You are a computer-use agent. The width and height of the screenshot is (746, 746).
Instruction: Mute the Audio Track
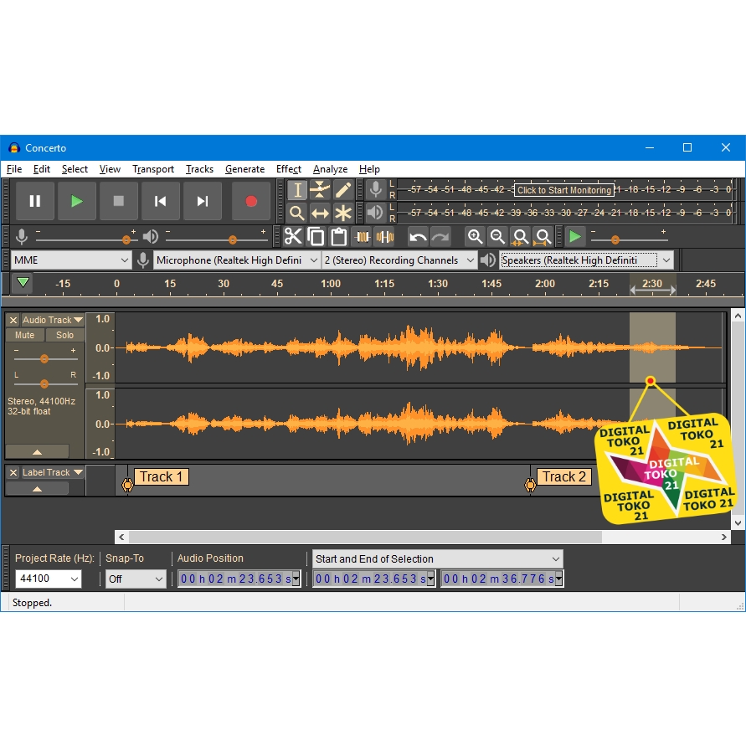(x=25, y=335)
